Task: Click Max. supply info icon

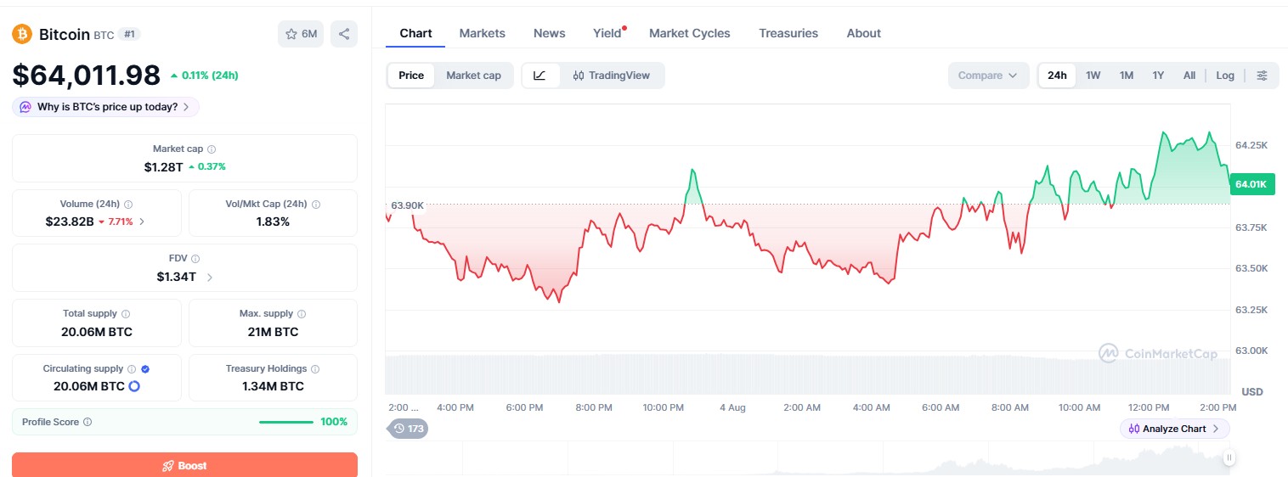Action: [302, 313]
